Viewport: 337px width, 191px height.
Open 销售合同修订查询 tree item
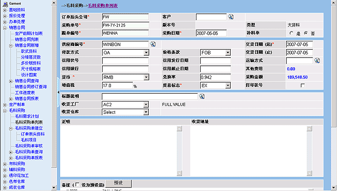click(31, 87)
